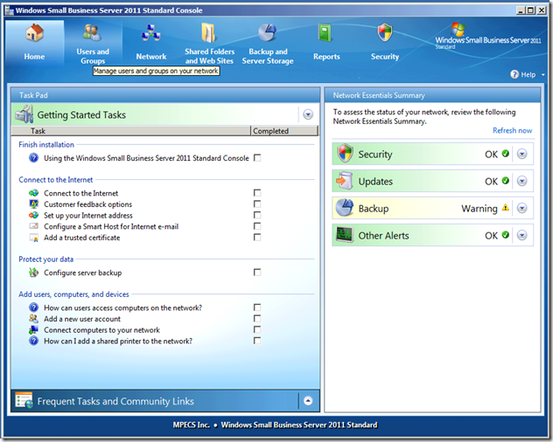Click the Refresh now link
This screenshot has height=442, width=553.
click(512, 130)
